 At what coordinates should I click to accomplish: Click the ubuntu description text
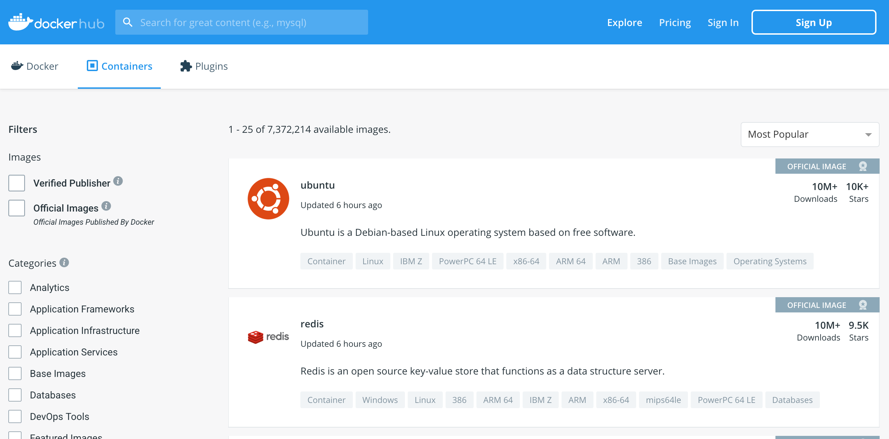468,232
